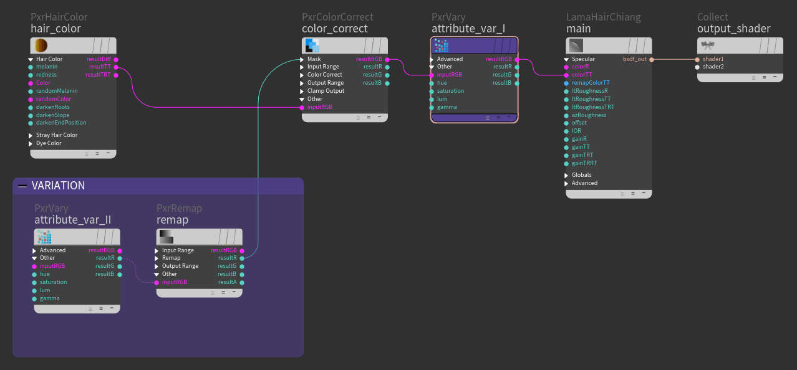Click colorTT input port on main node

click(566, 75)
